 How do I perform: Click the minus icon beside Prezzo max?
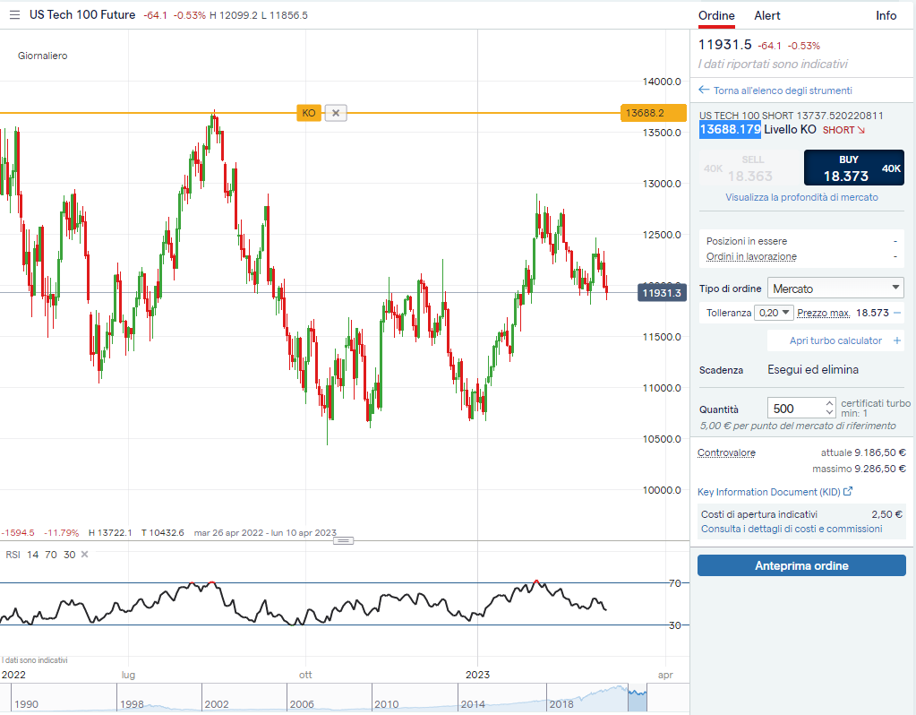pyautogui.click(x=897, y=313)
